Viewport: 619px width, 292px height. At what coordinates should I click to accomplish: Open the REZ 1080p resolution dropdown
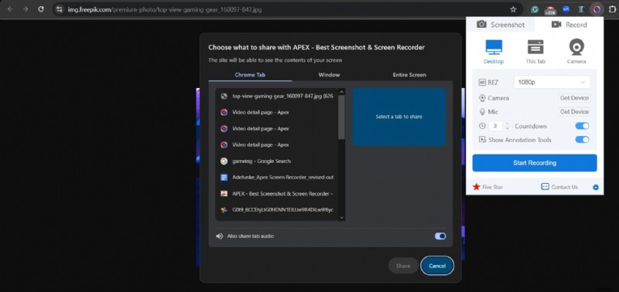coord(552,83)
